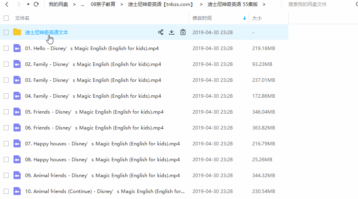Click video icon of 10. Animal friends (Continue)
Viewport: 358px width, 199px height.
point(17,191)
